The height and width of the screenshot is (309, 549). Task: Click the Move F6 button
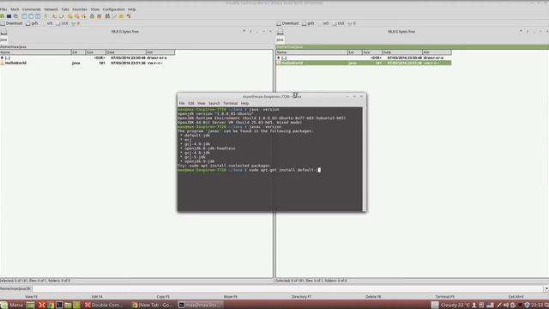[231, 297]
